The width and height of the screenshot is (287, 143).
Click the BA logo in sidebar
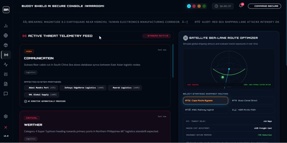[6, 10]
